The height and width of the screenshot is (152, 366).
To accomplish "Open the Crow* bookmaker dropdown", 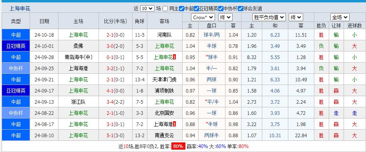I will (203, 17).
